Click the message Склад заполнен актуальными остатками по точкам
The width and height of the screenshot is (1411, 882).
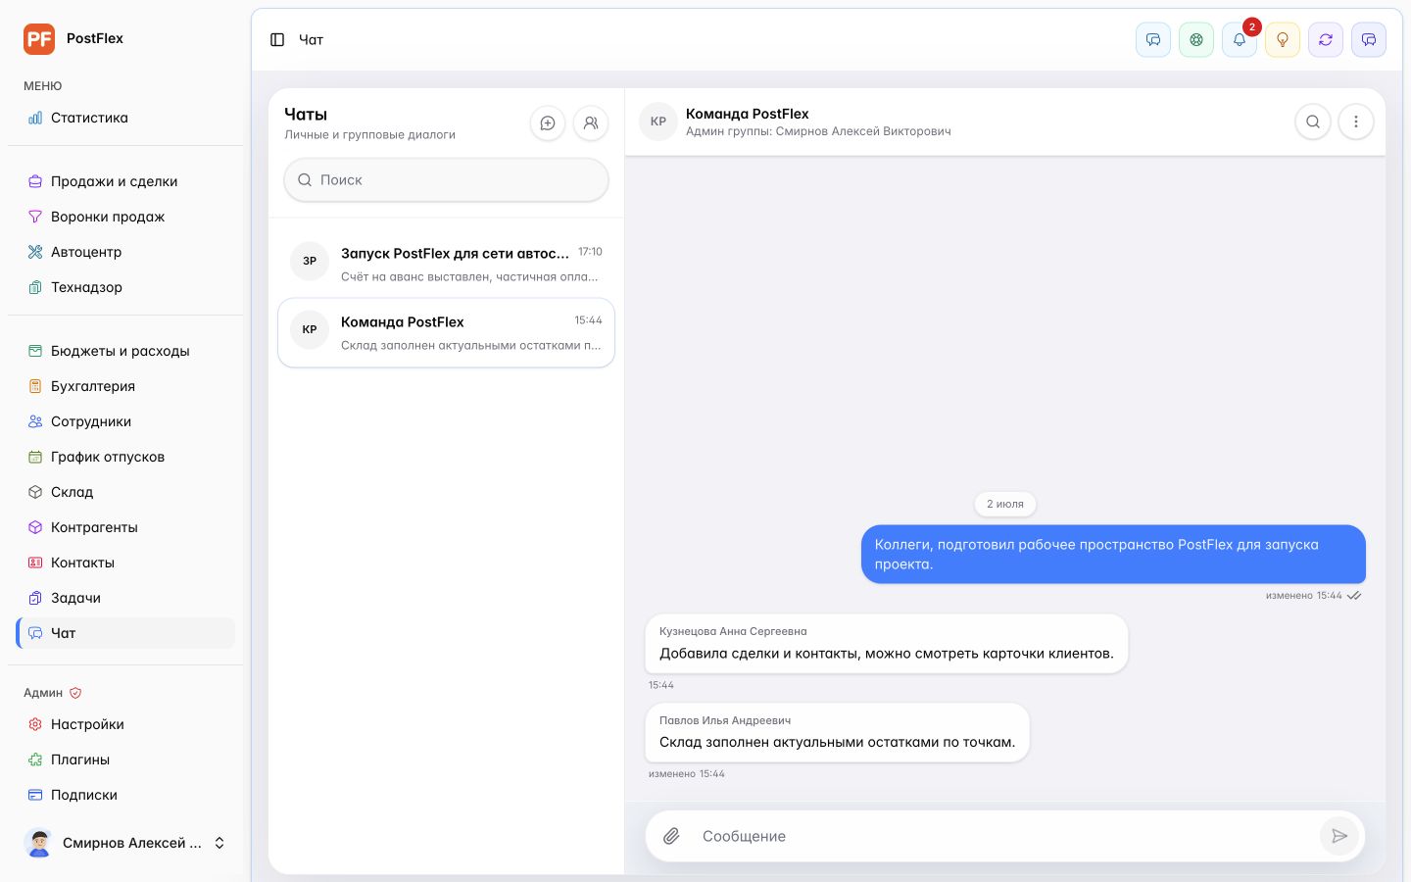837,733
